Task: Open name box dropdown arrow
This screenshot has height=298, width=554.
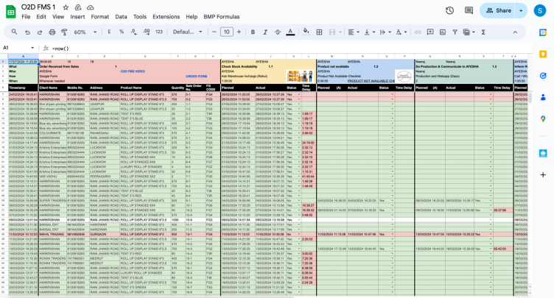Action: 32,48
